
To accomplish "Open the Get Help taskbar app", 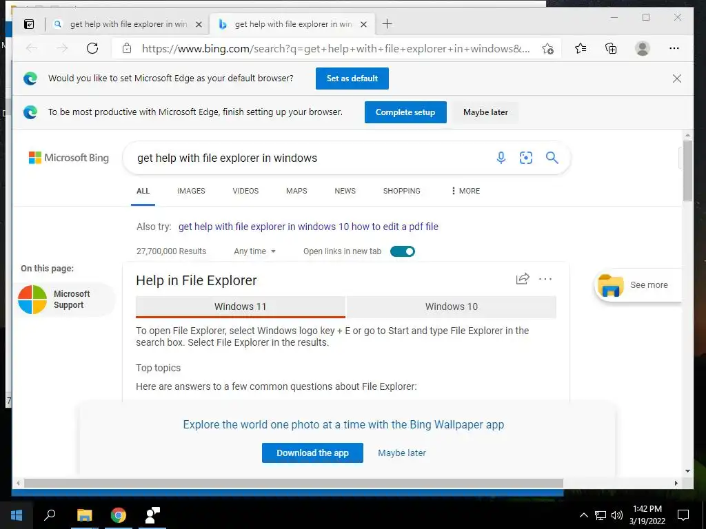I will pos(152,515).
